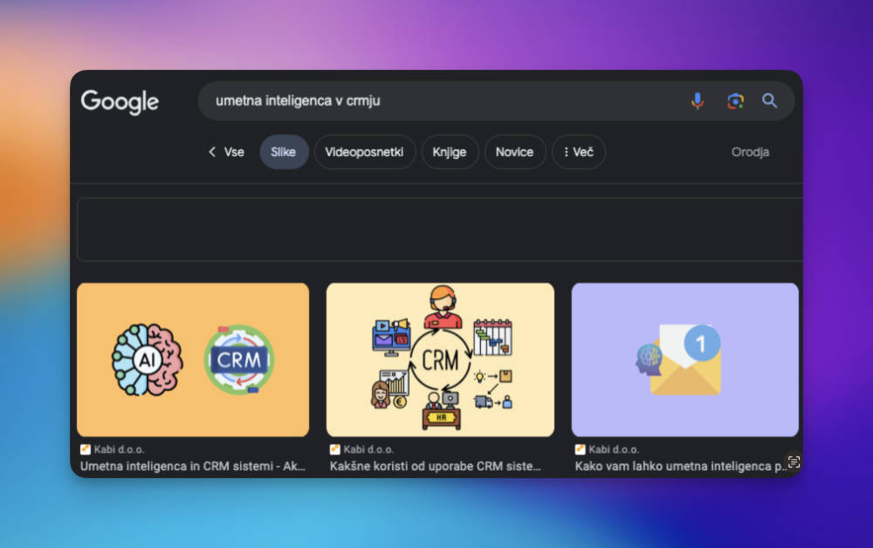Click the empty banner box above results
The height and width of the screenshot is (548, 873).
click(x=440, y=229)
